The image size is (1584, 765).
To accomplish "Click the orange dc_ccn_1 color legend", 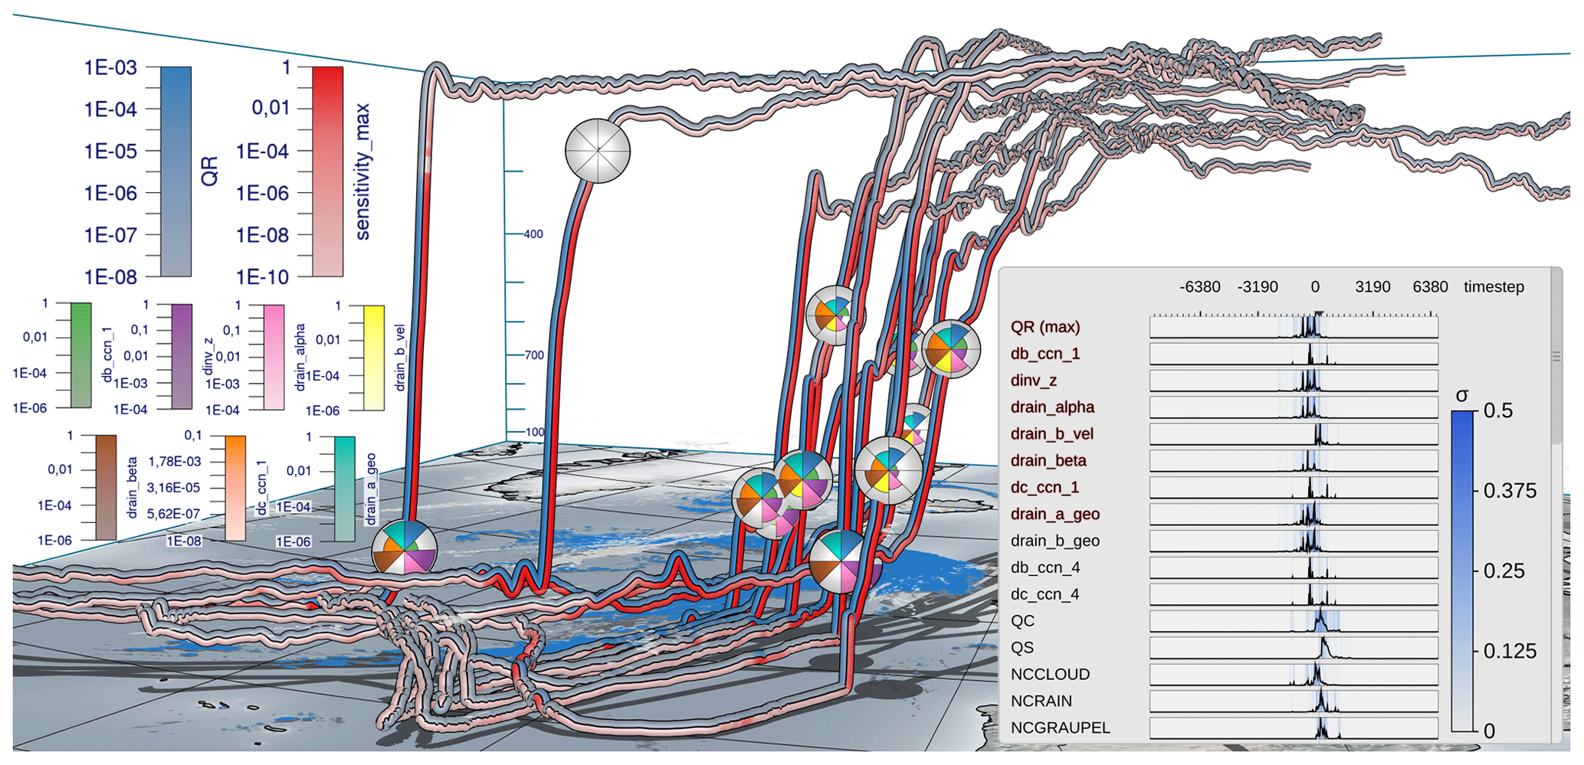I will pos(235,489).
